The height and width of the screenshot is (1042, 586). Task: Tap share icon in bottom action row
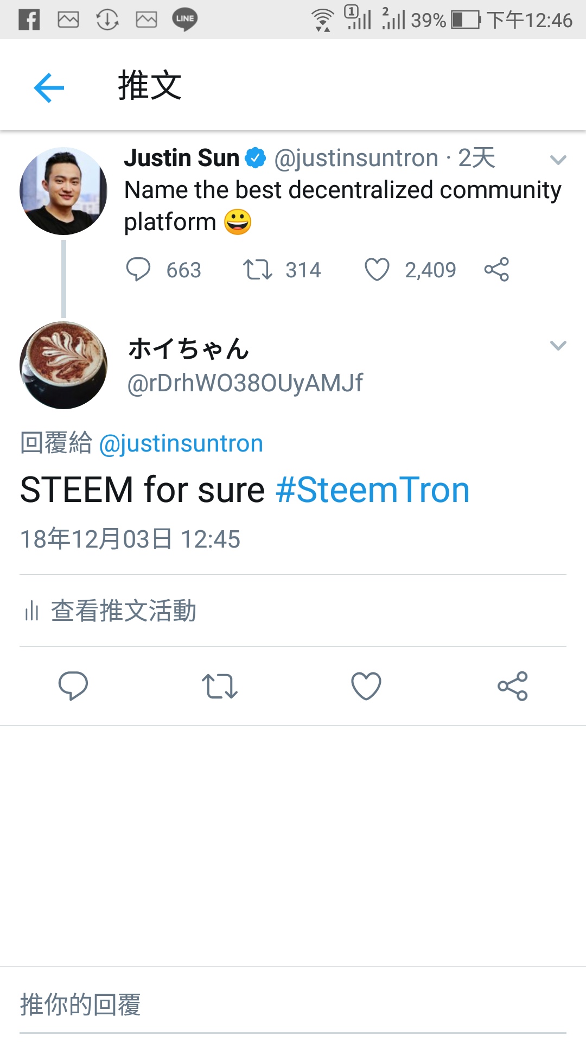[x=513, y=685]
